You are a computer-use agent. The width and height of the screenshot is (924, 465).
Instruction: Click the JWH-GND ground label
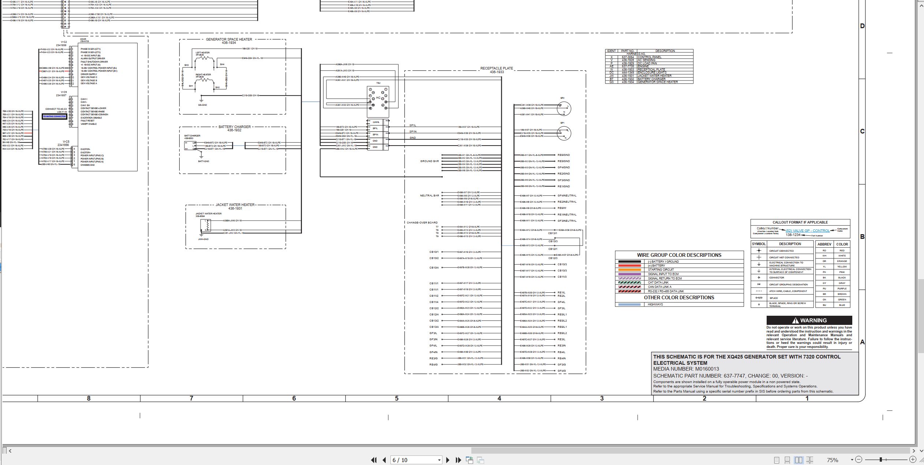point(203,239)
